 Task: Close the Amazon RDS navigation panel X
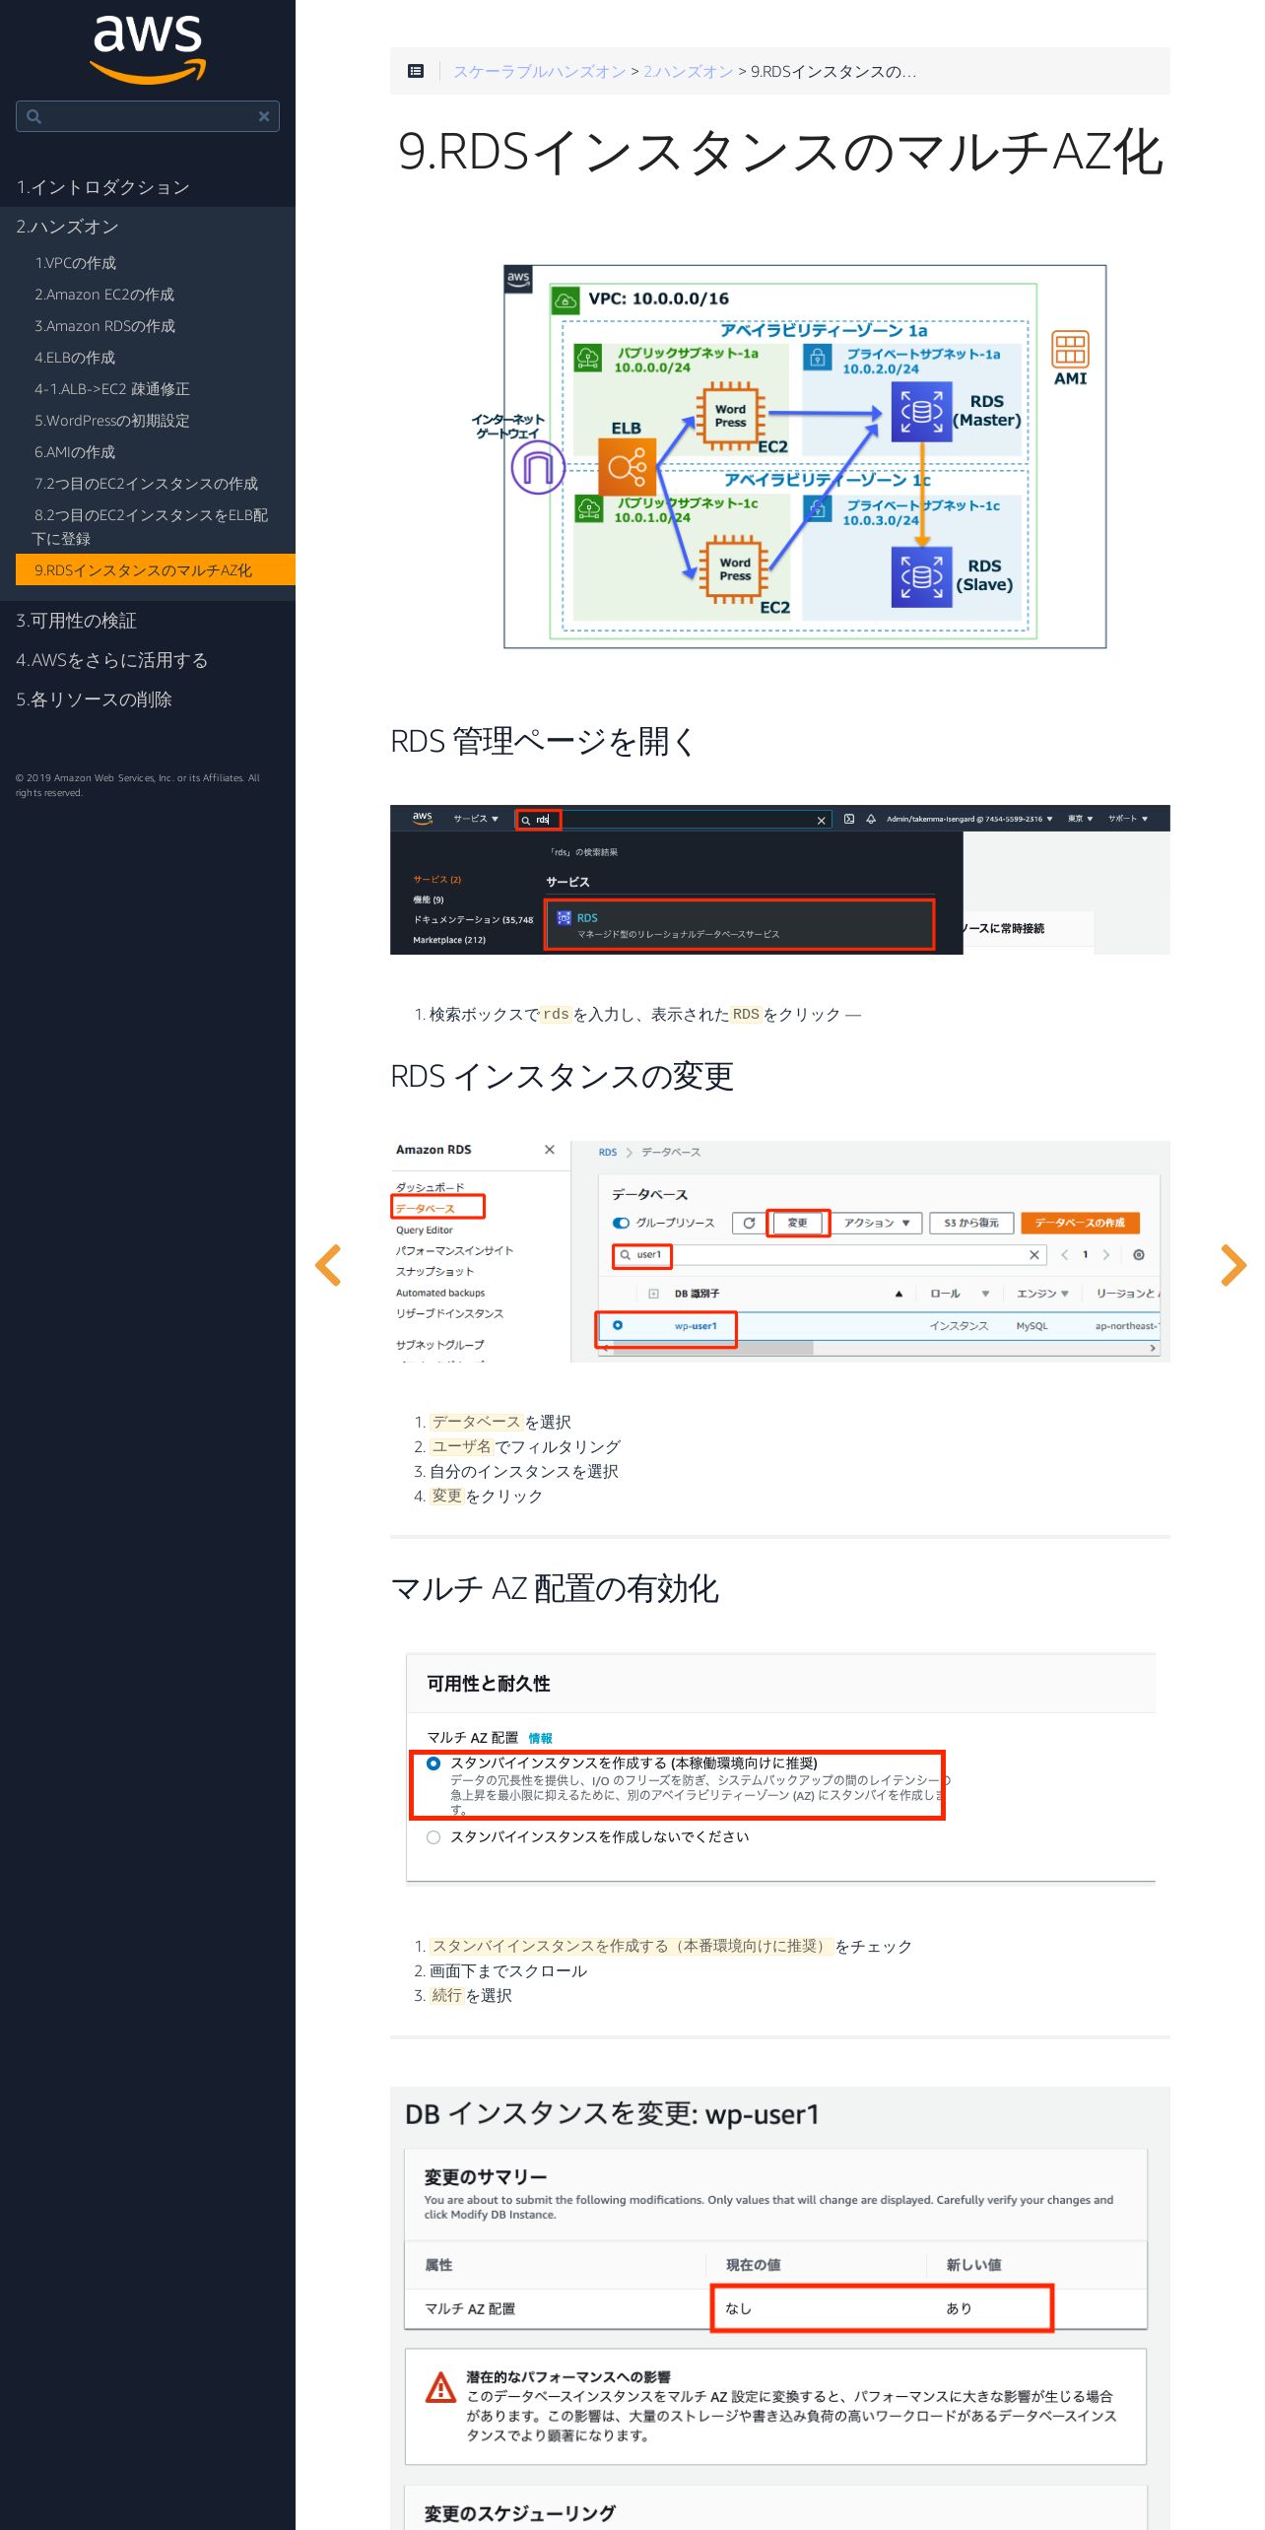click(550, 1150)
